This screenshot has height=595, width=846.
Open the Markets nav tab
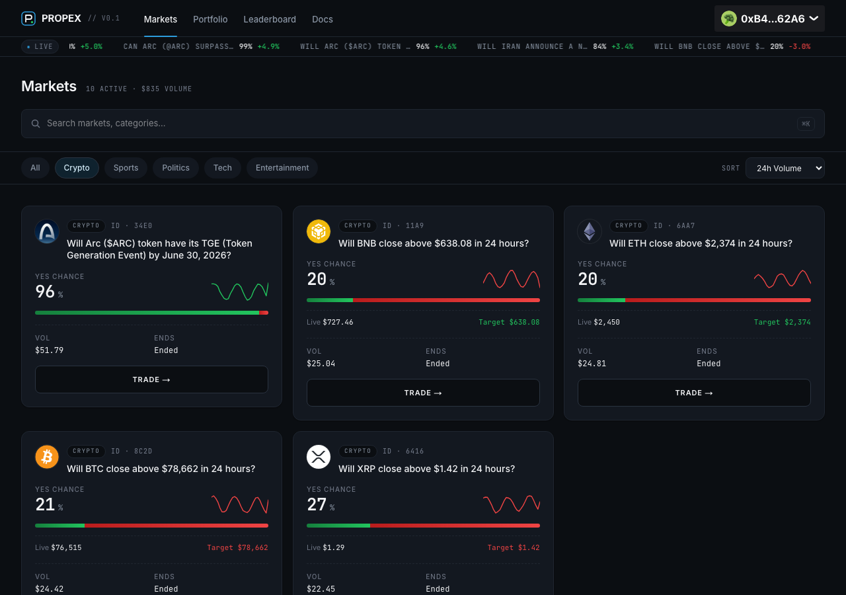click(x=161, y=19)
